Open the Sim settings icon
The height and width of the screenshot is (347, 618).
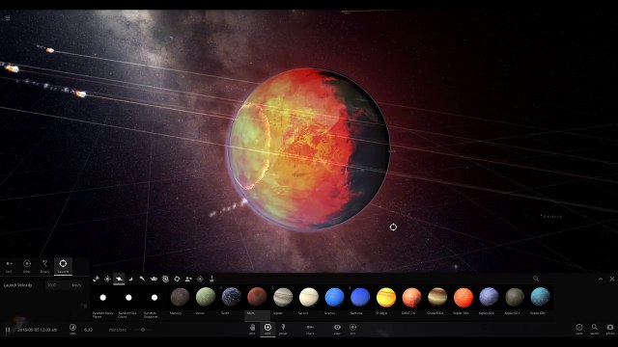tap(352, 329)
